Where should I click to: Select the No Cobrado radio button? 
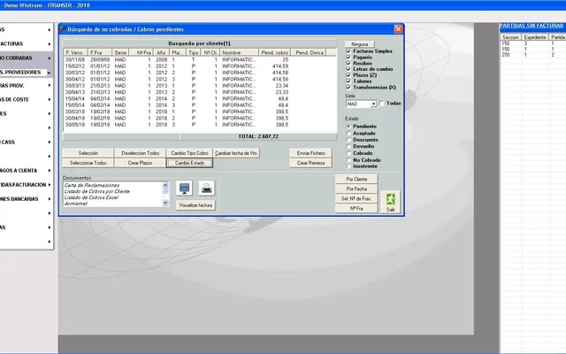click(348, 160)
